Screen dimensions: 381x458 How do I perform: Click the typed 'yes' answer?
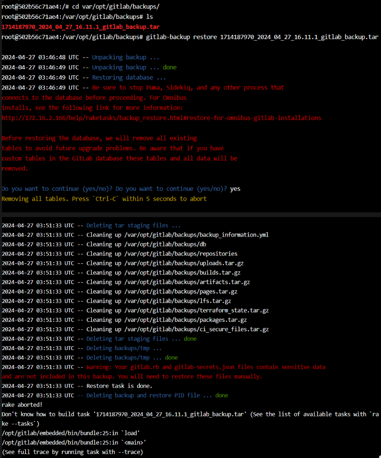pyautogui.click(x=235, y=189)
